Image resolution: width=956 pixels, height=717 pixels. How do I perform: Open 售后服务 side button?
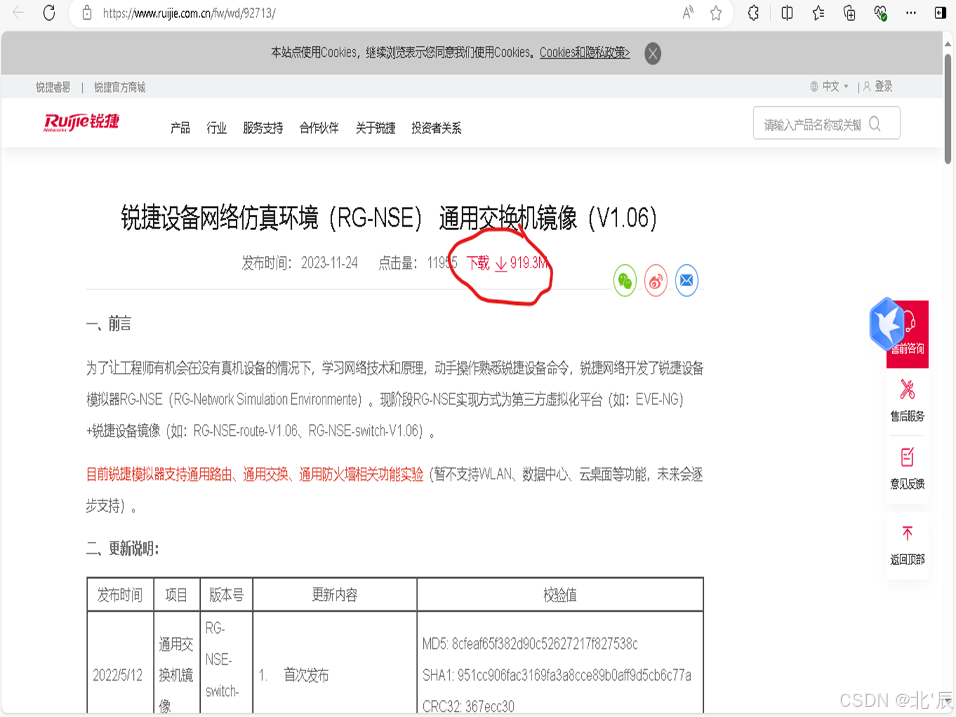[908, 401]
